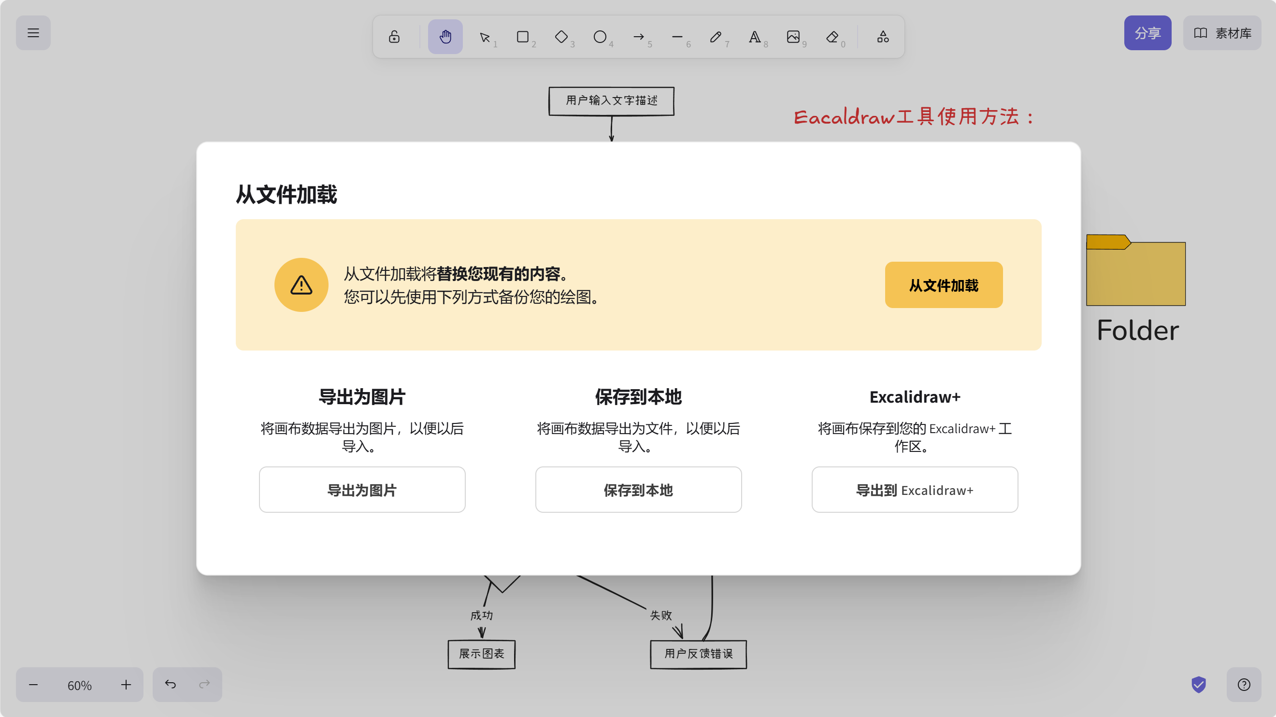Screen dimensions: 1276x717
Task: Activate the Hand pan tool
Action: tap(445, 36)
